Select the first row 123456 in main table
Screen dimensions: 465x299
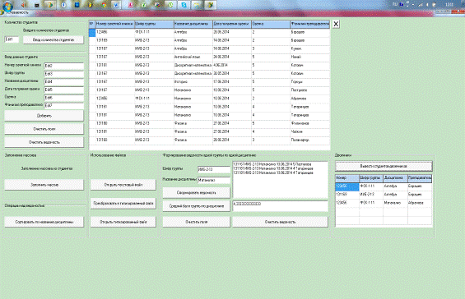[x=209, y=32]
